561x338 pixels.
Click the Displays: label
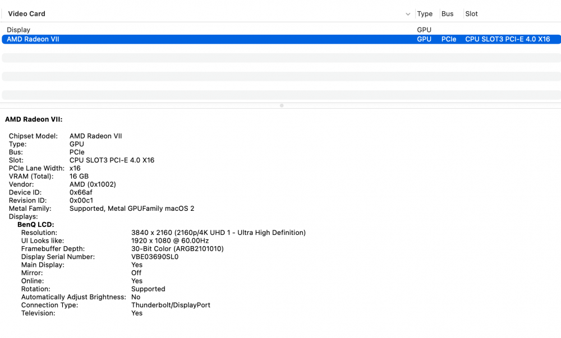click(23, 216)
